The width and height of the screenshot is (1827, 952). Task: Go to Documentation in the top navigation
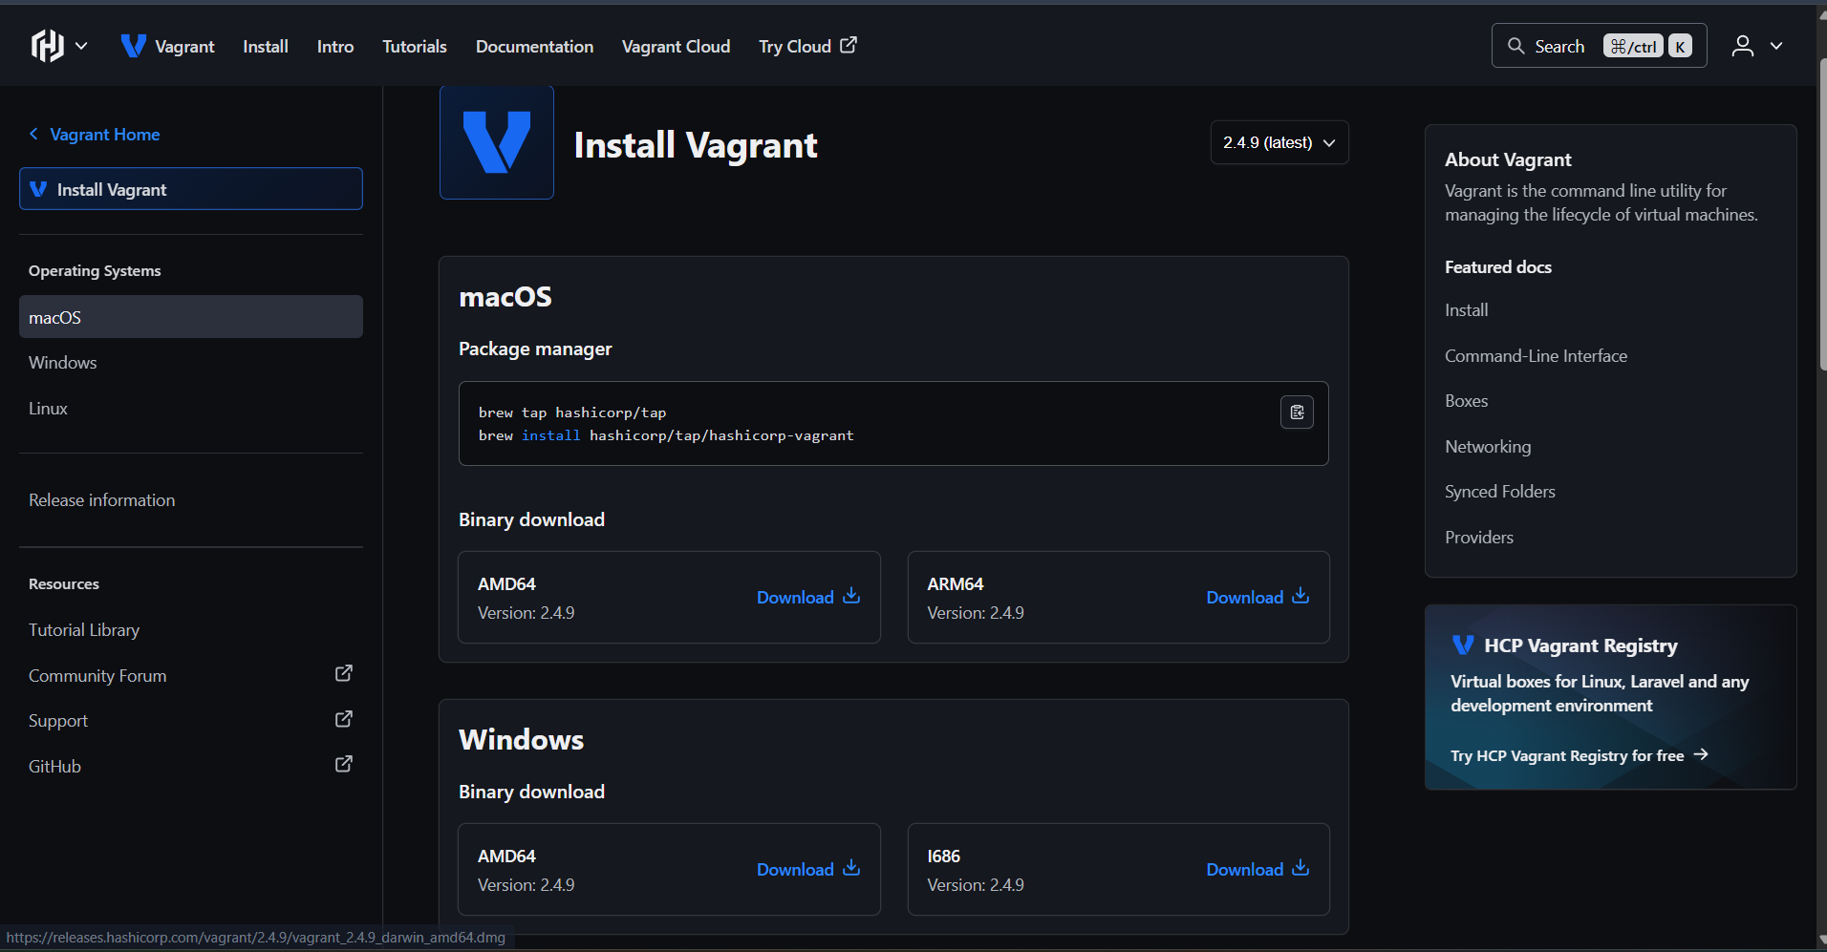[x=534, y=46]
